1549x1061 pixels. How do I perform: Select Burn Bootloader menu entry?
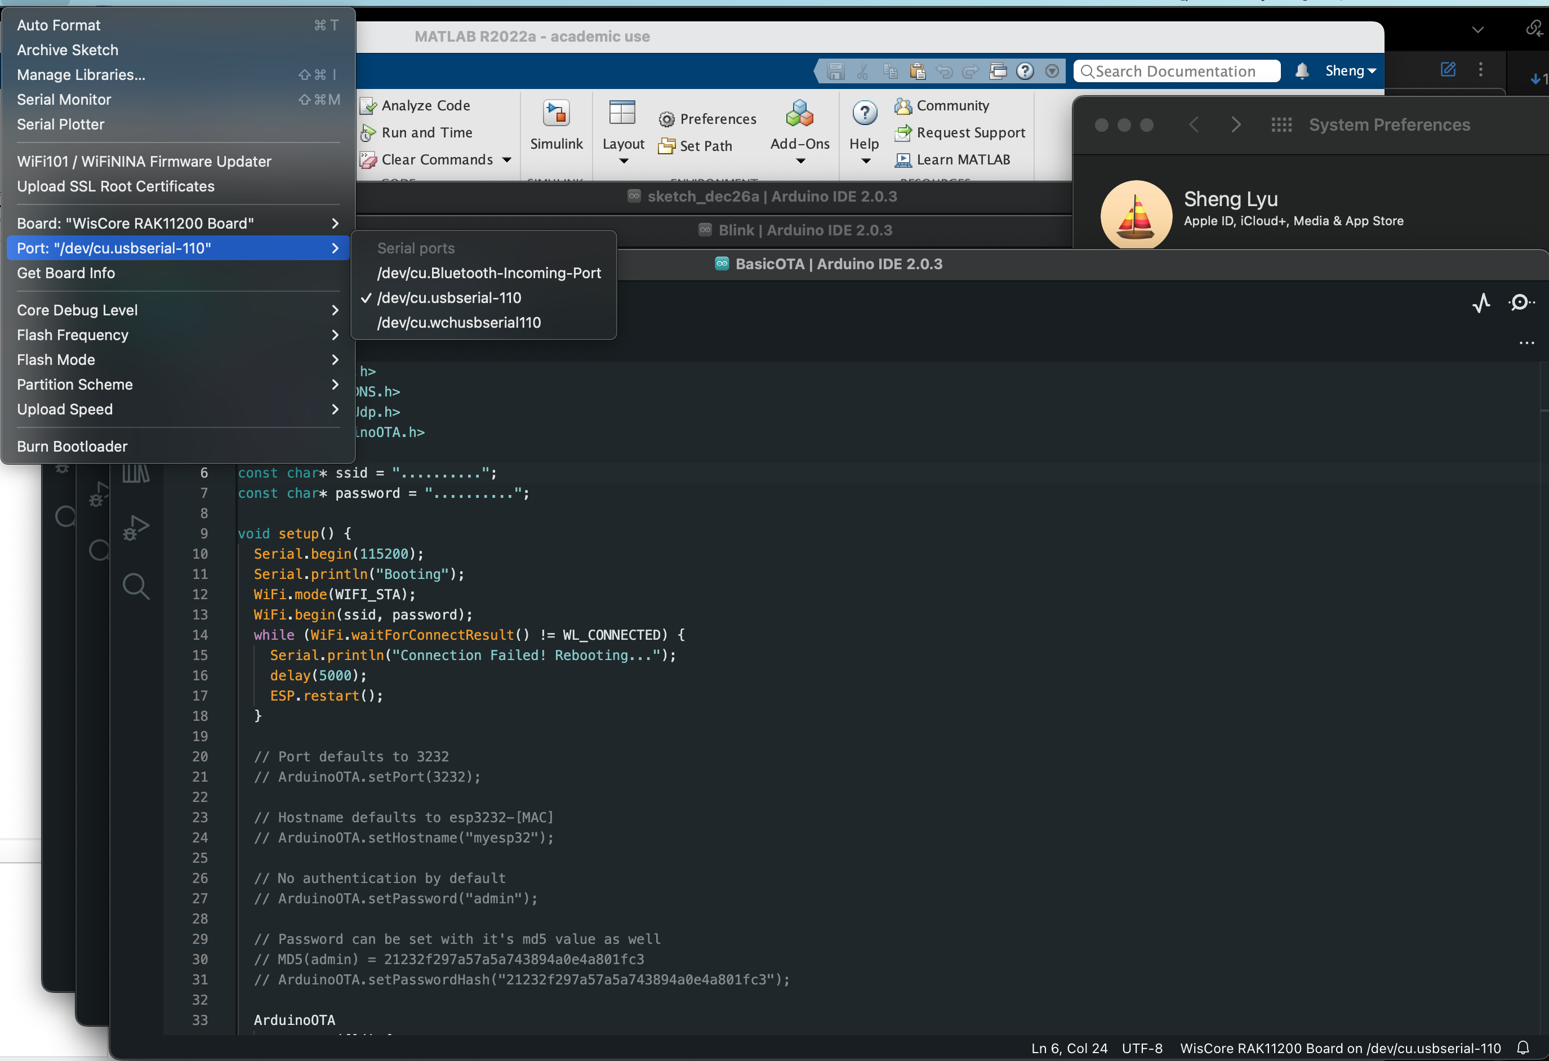72,447
